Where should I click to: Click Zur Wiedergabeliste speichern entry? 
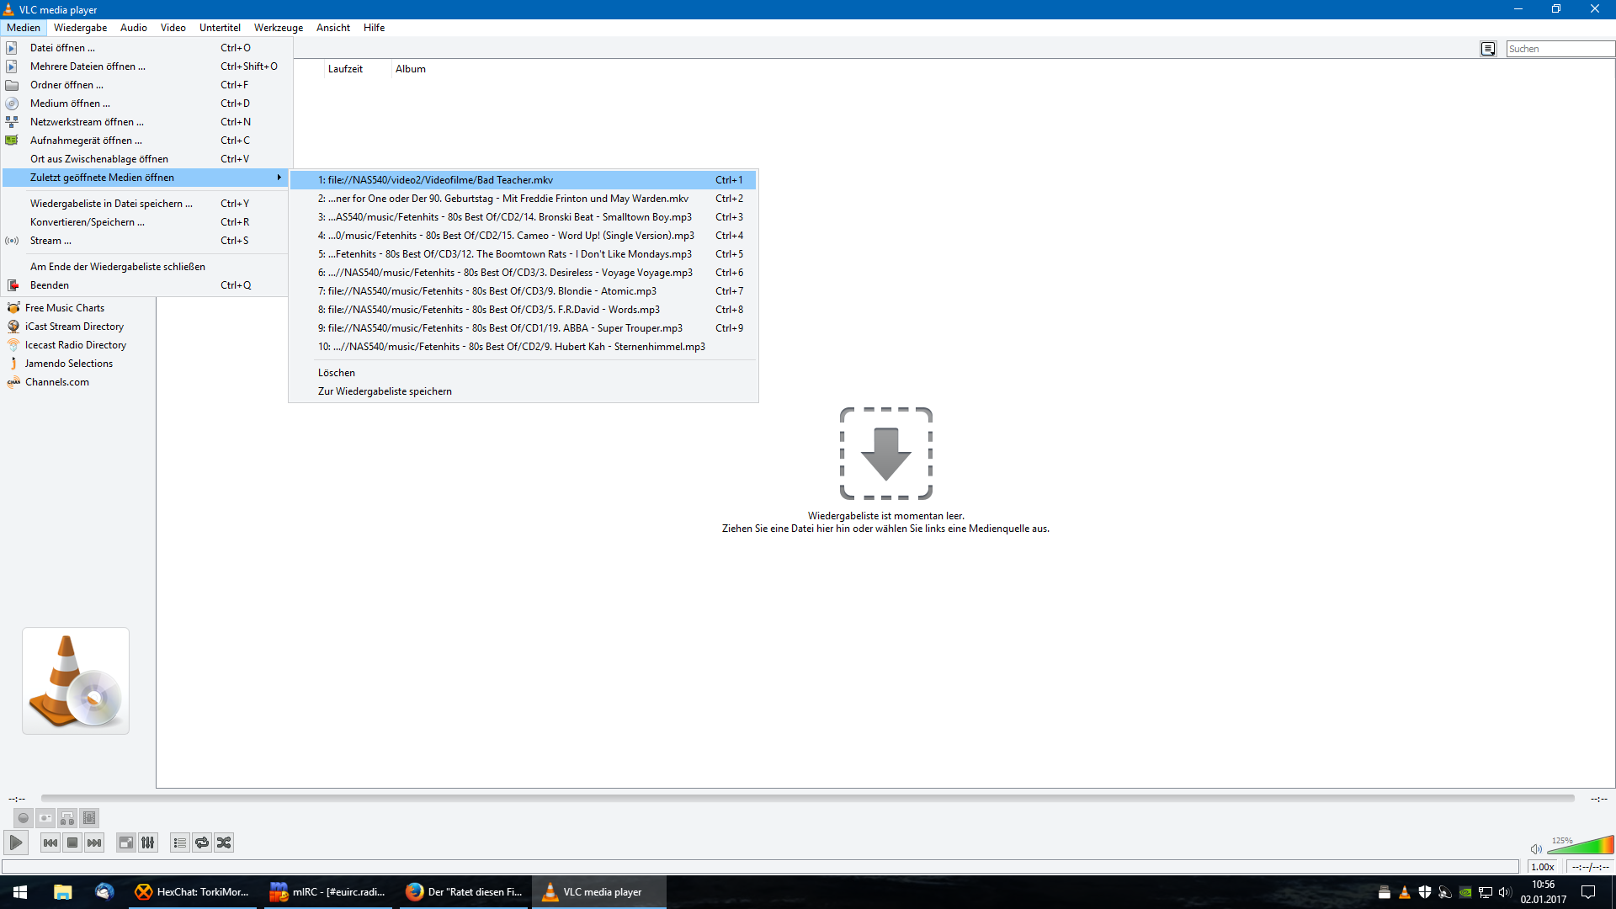[x=523, y=391]
